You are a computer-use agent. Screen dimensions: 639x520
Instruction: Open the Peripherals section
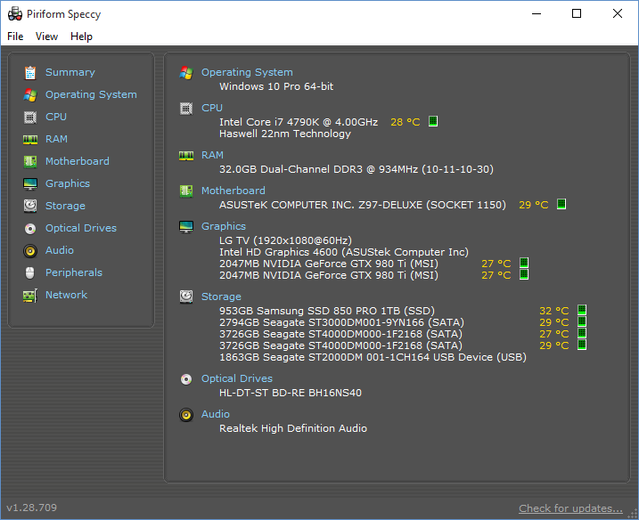[x=74, y=272]
